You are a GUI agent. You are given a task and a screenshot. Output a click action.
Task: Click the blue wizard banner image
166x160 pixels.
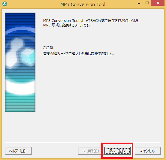[20, 62]
